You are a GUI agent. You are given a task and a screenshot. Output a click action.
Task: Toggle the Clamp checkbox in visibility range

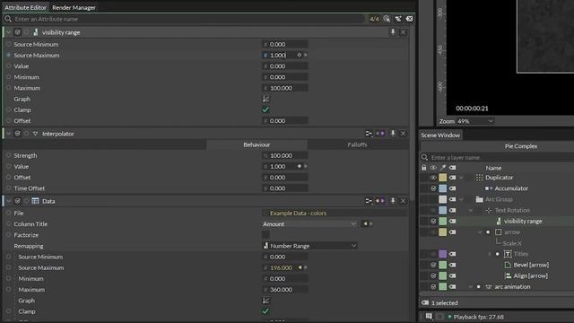265,109
